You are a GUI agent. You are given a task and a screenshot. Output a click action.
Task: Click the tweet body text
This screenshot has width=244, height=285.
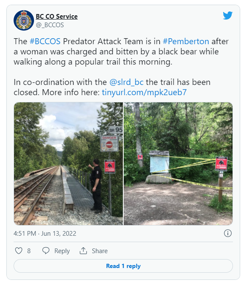(x=122, y=67)
